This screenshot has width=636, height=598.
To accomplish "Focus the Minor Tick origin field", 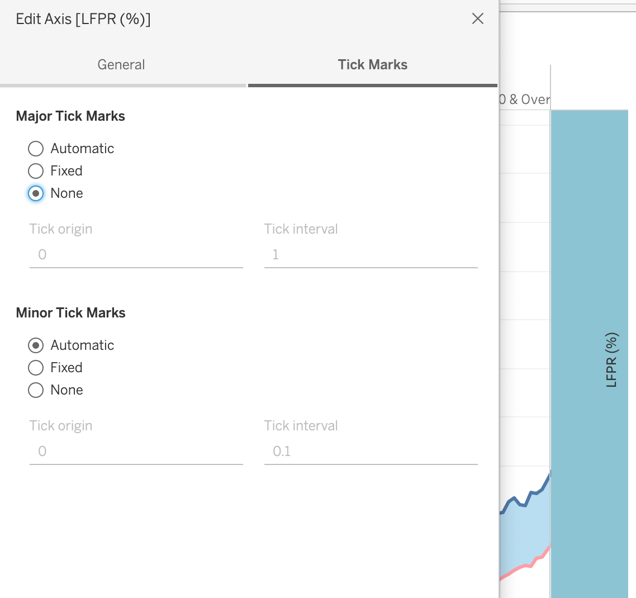I will [x=136, y=452].
